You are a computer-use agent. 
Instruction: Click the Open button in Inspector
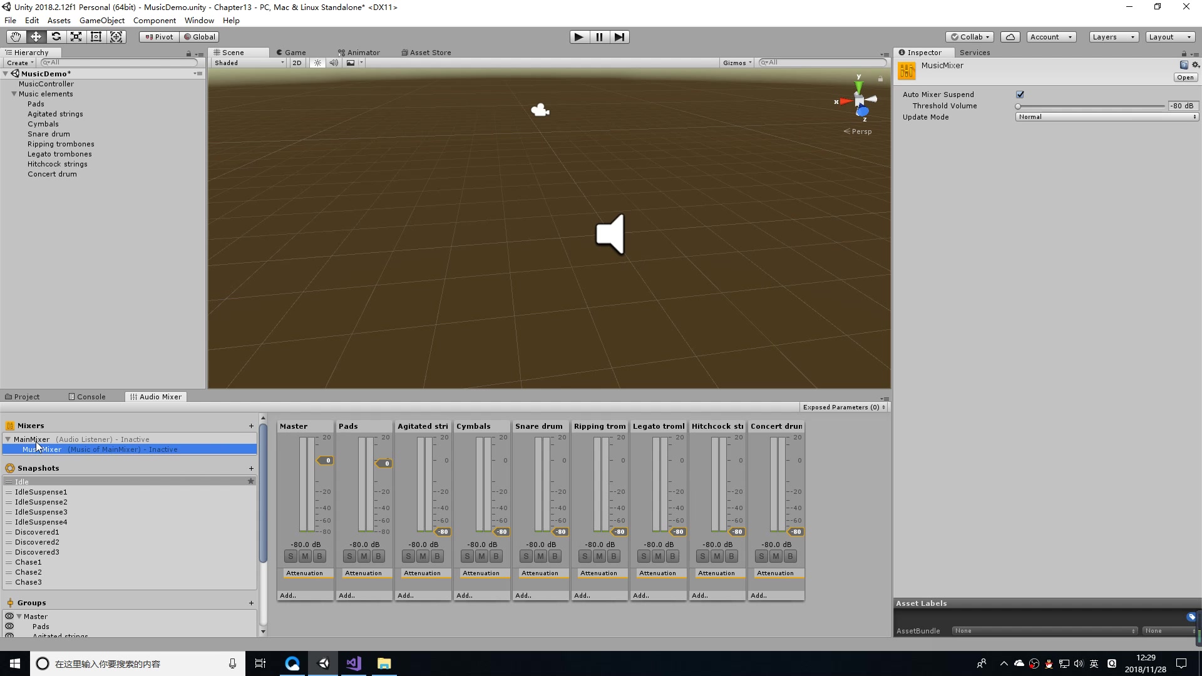(x=1185, y=78)
